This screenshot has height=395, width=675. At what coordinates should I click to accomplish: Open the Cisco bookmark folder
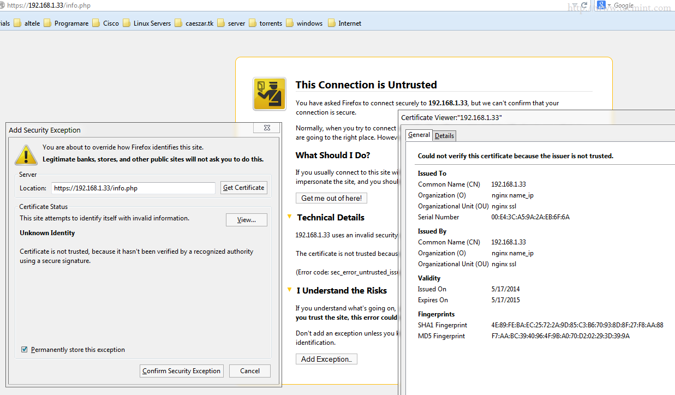click(x=105, y=23)
